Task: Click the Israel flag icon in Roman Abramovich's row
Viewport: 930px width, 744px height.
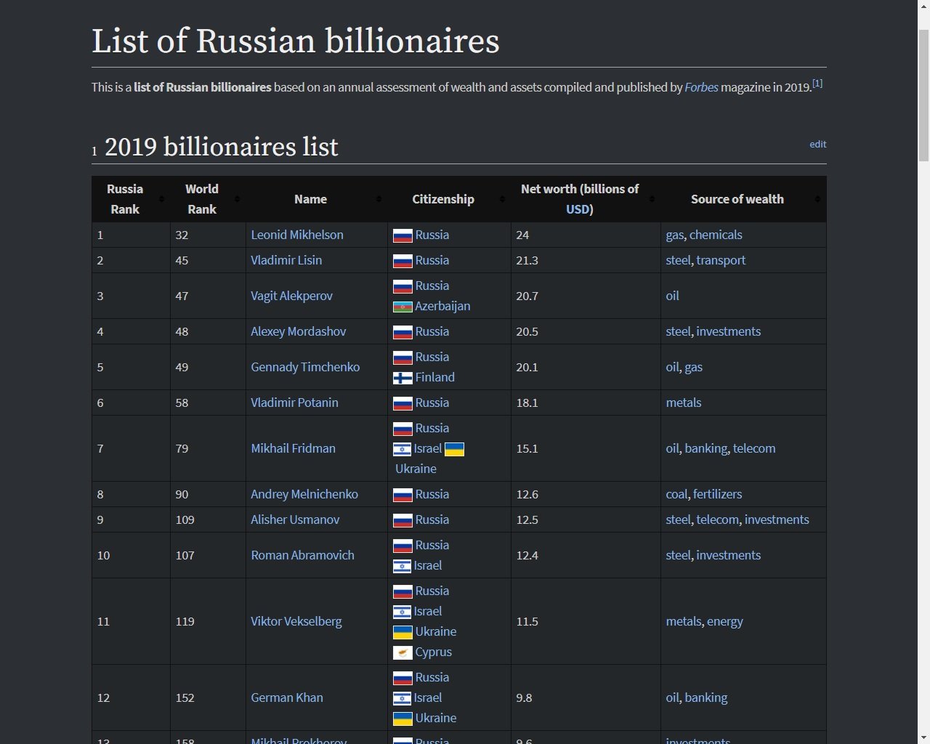Action: [403, 566]
